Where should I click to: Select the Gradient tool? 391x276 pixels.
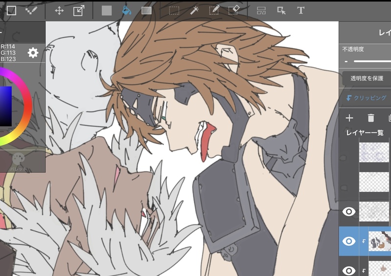[146, 10]
